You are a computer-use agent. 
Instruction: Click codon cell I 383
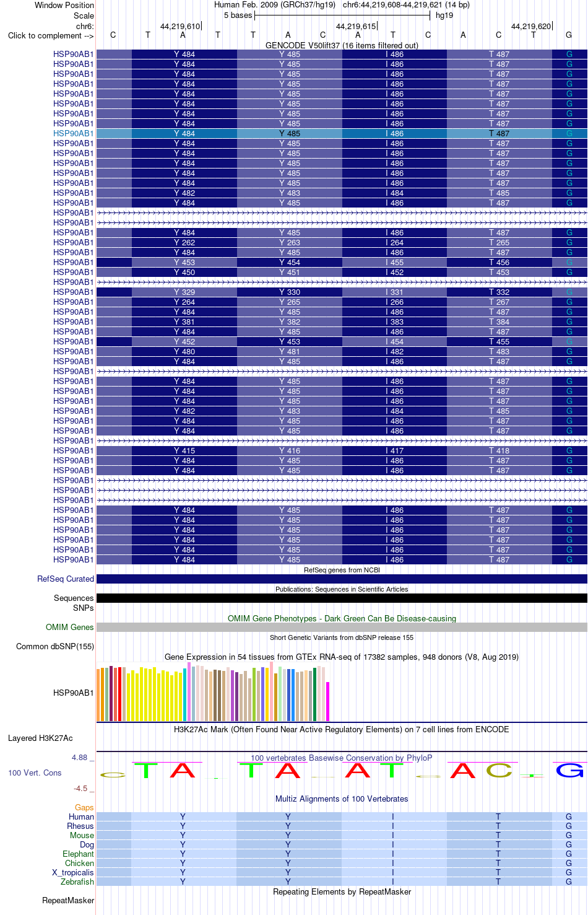pos(394,322)
